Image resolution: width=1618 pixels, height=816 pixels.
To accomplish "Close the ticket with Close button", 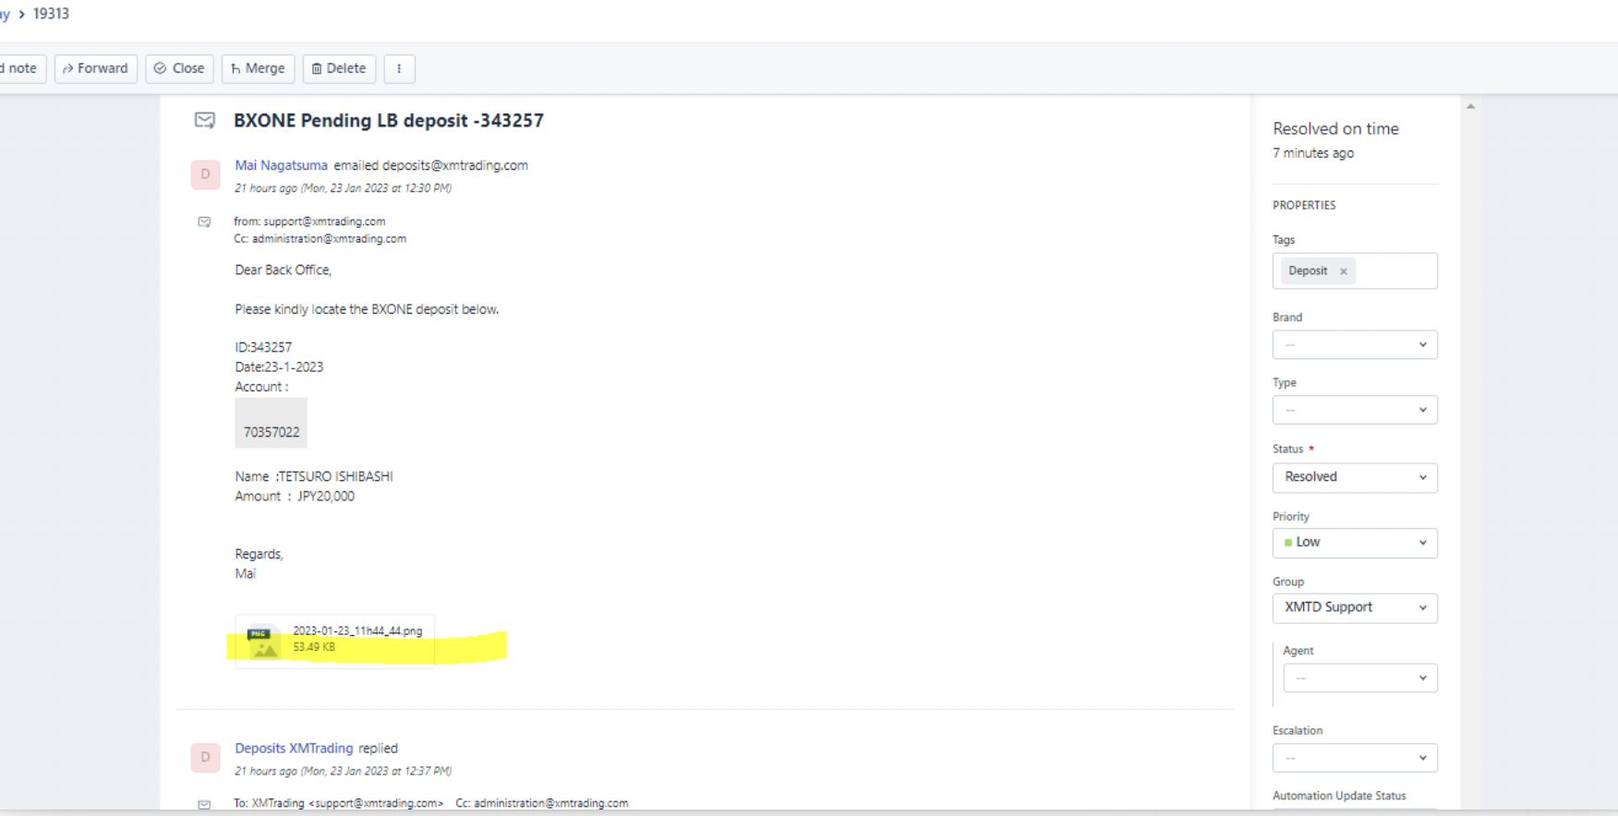I will pyautogui.click(x=179, y=68).
